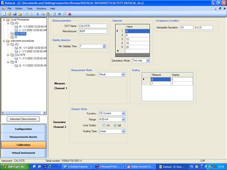Select the Q - 1/1/2000 tree entry
Viewport: 227px width, 170px height.
(33, 65)
